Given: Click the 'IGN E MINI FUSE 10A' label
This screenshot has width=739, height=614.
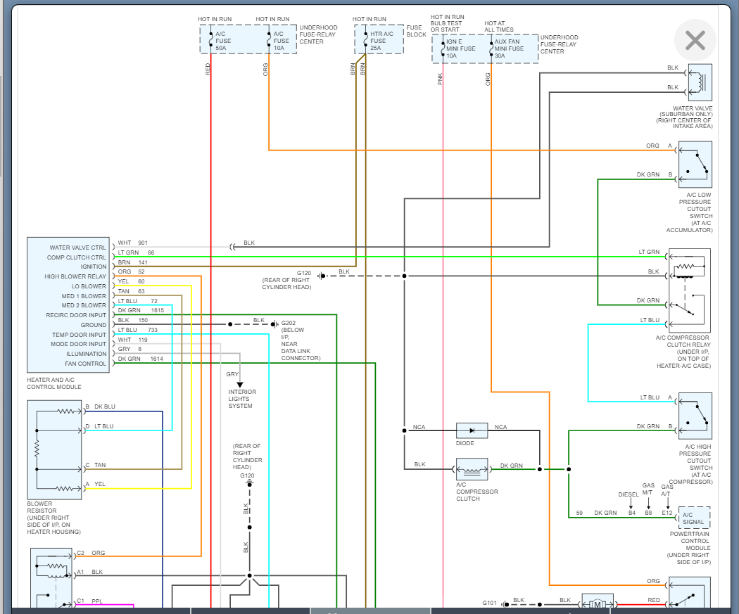Looking at the screenshot, I should point(460,49).
